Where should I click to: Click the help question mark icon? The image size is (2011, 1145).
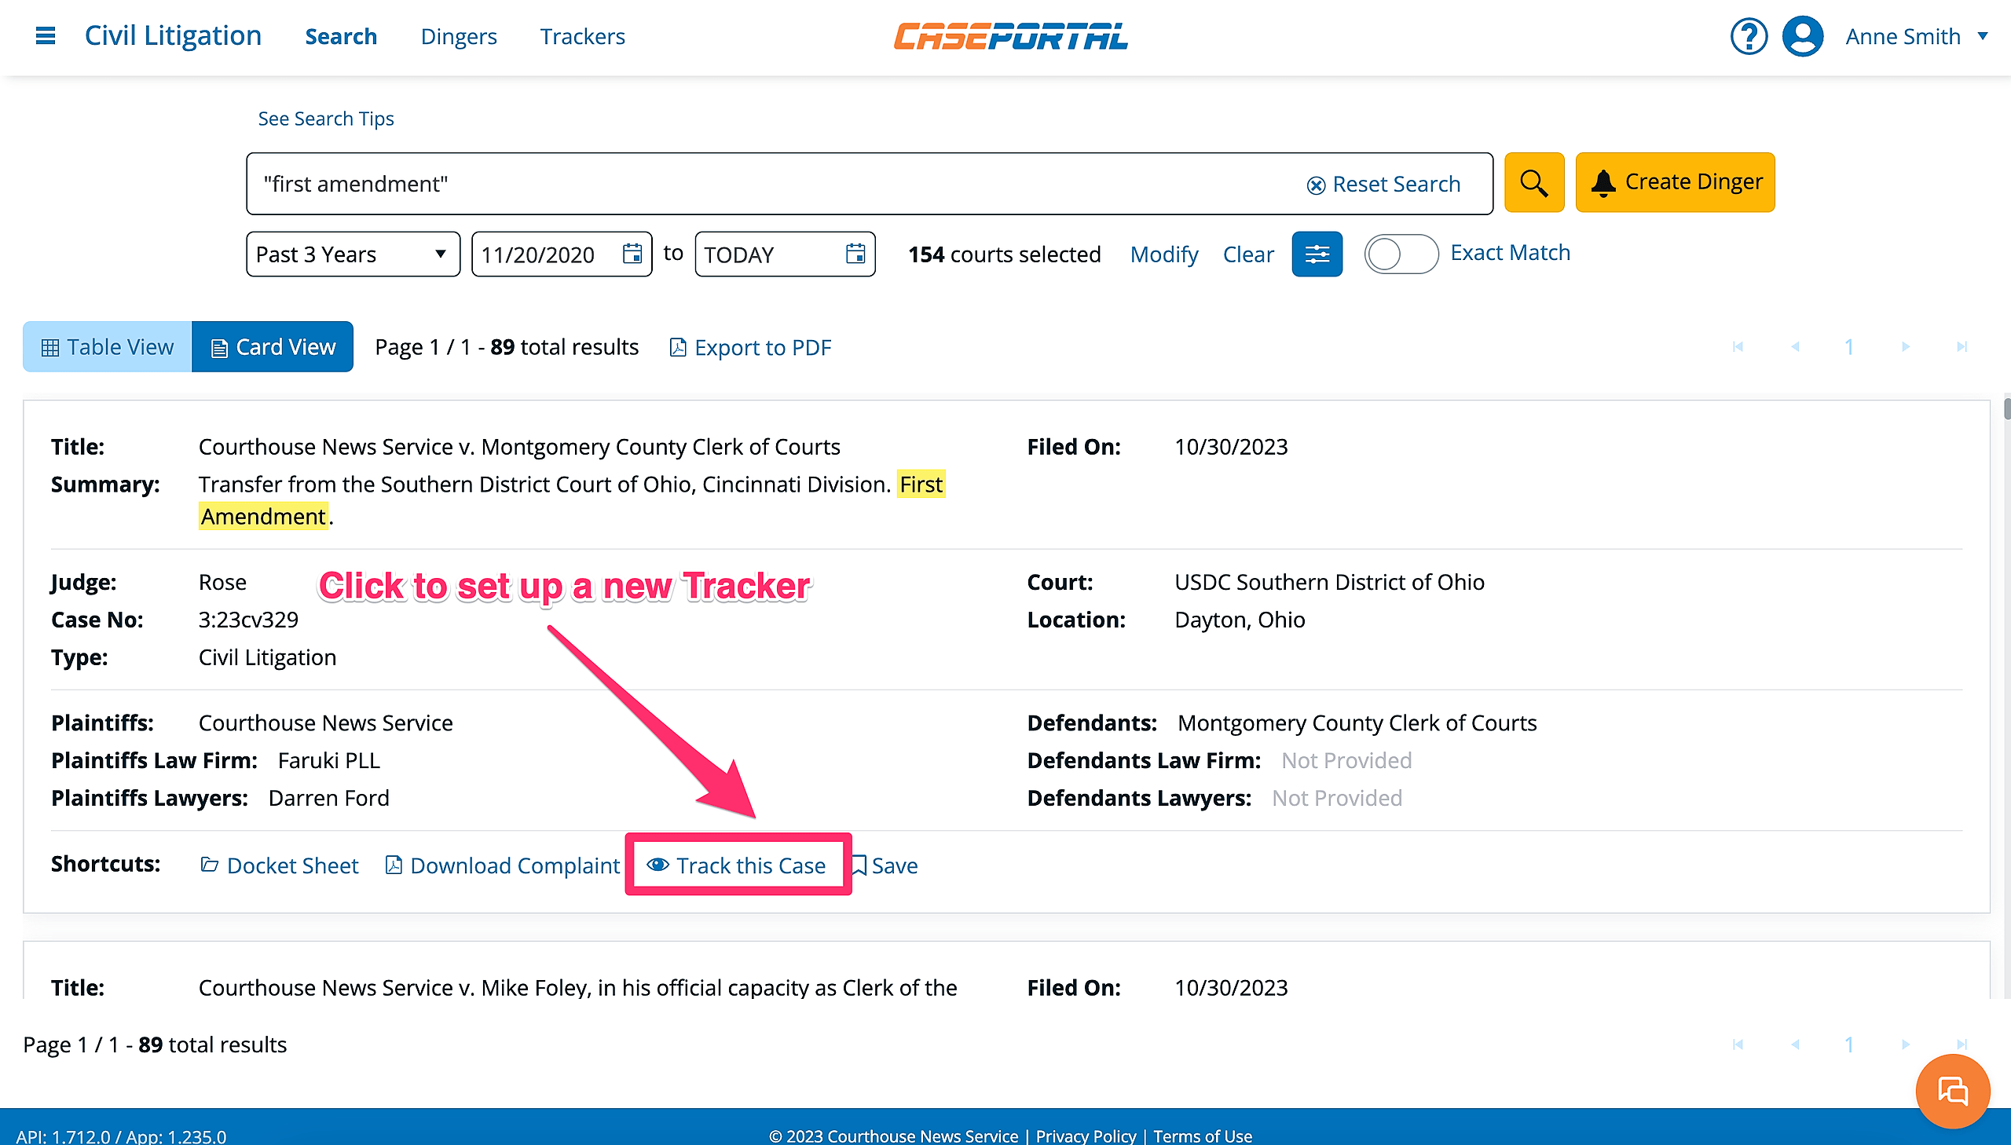(1749, 36)
